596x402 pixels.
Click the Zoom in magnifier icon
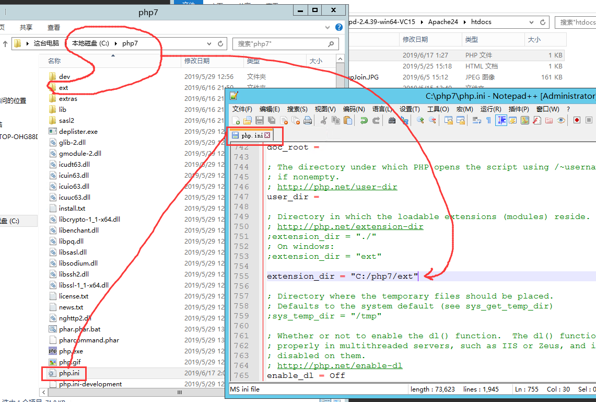click(420, 120)
